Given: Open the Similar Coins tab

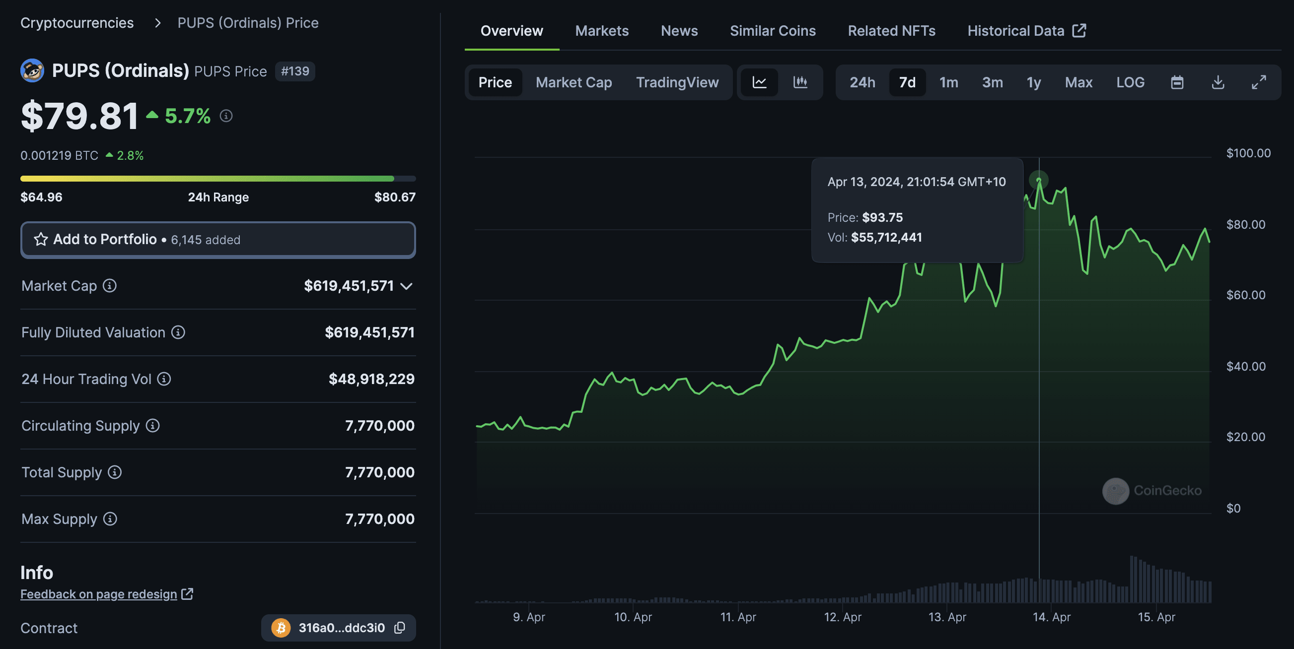Looking at the screenshot, I should click(x=772, y=31).
